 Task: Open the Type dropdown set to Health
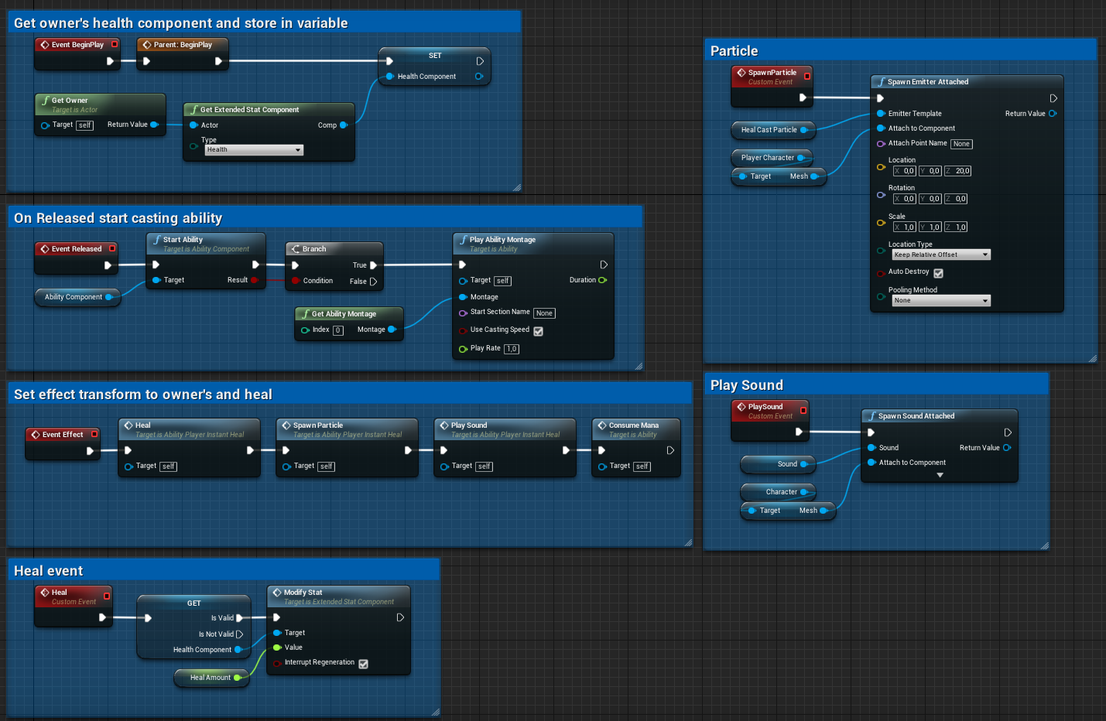click(254, 150)
